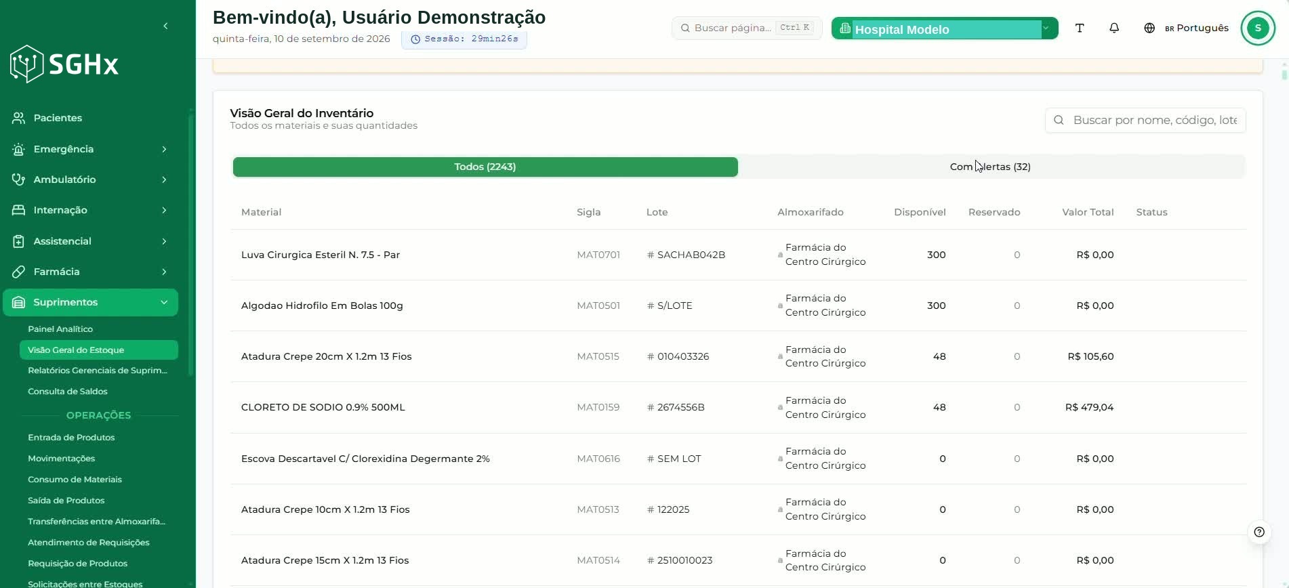Image resolution: width=1289 pixels, height=588 pixels.
Task: Sort by Disponível column header
Action: (920, 212)
